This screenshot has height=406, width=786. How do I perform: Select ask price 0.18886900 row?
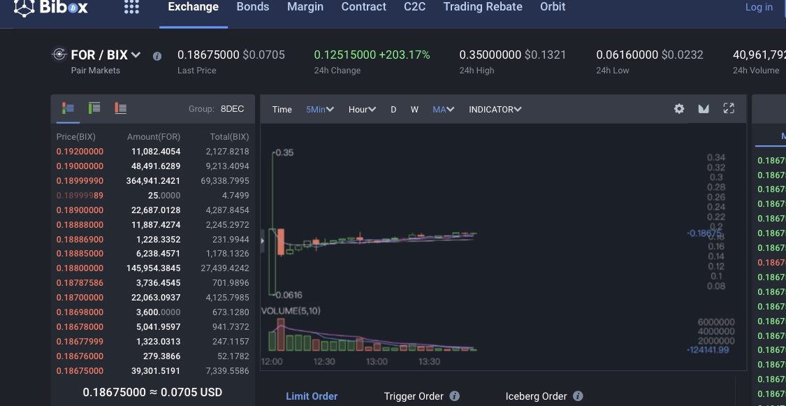point(152,239)
